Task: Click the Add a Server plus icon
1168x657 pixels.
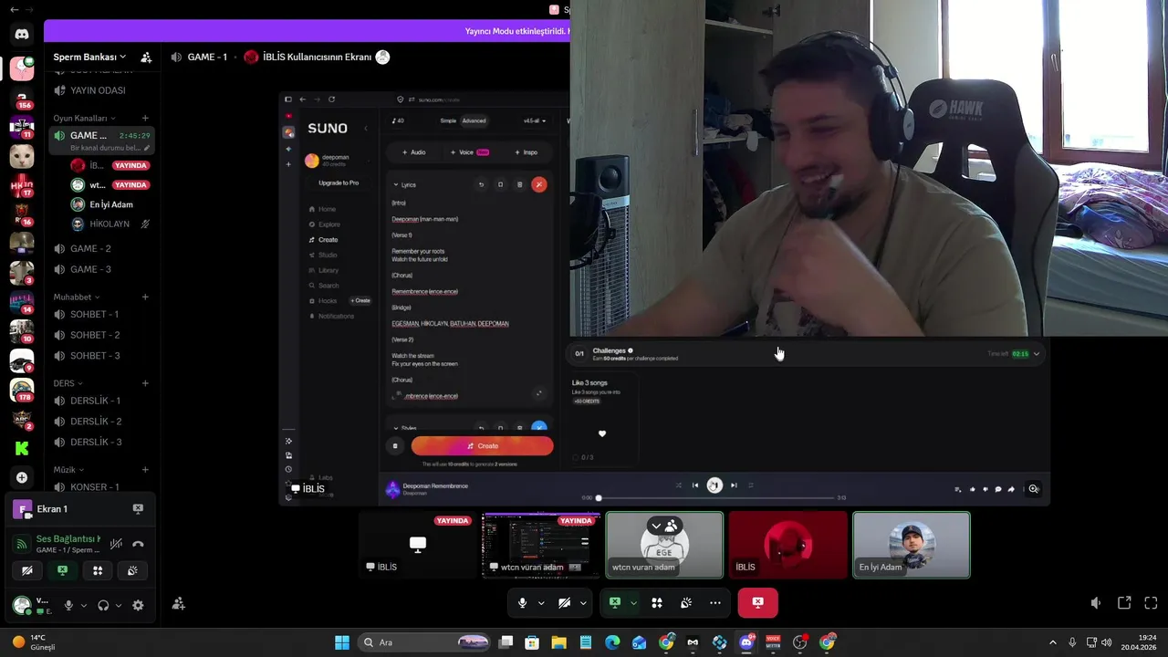Action: click(x=22, y=477)
